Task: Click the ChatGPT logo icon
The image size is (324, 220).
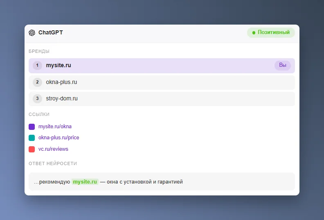Action: point(32,33)
